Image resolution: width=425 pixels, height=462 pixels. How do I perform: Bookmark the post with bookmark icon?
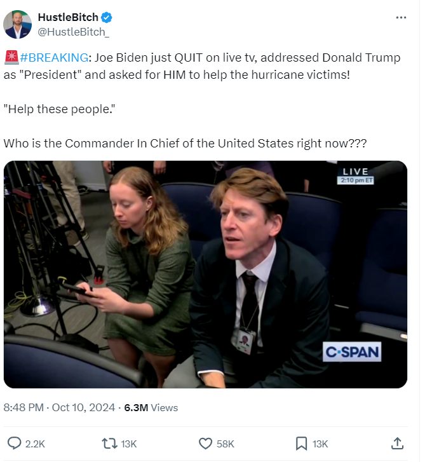point(301,443)
